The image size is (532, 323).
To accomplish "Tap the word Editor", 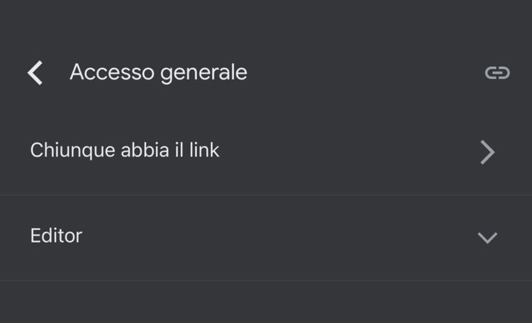I will [x=56, y=236].
